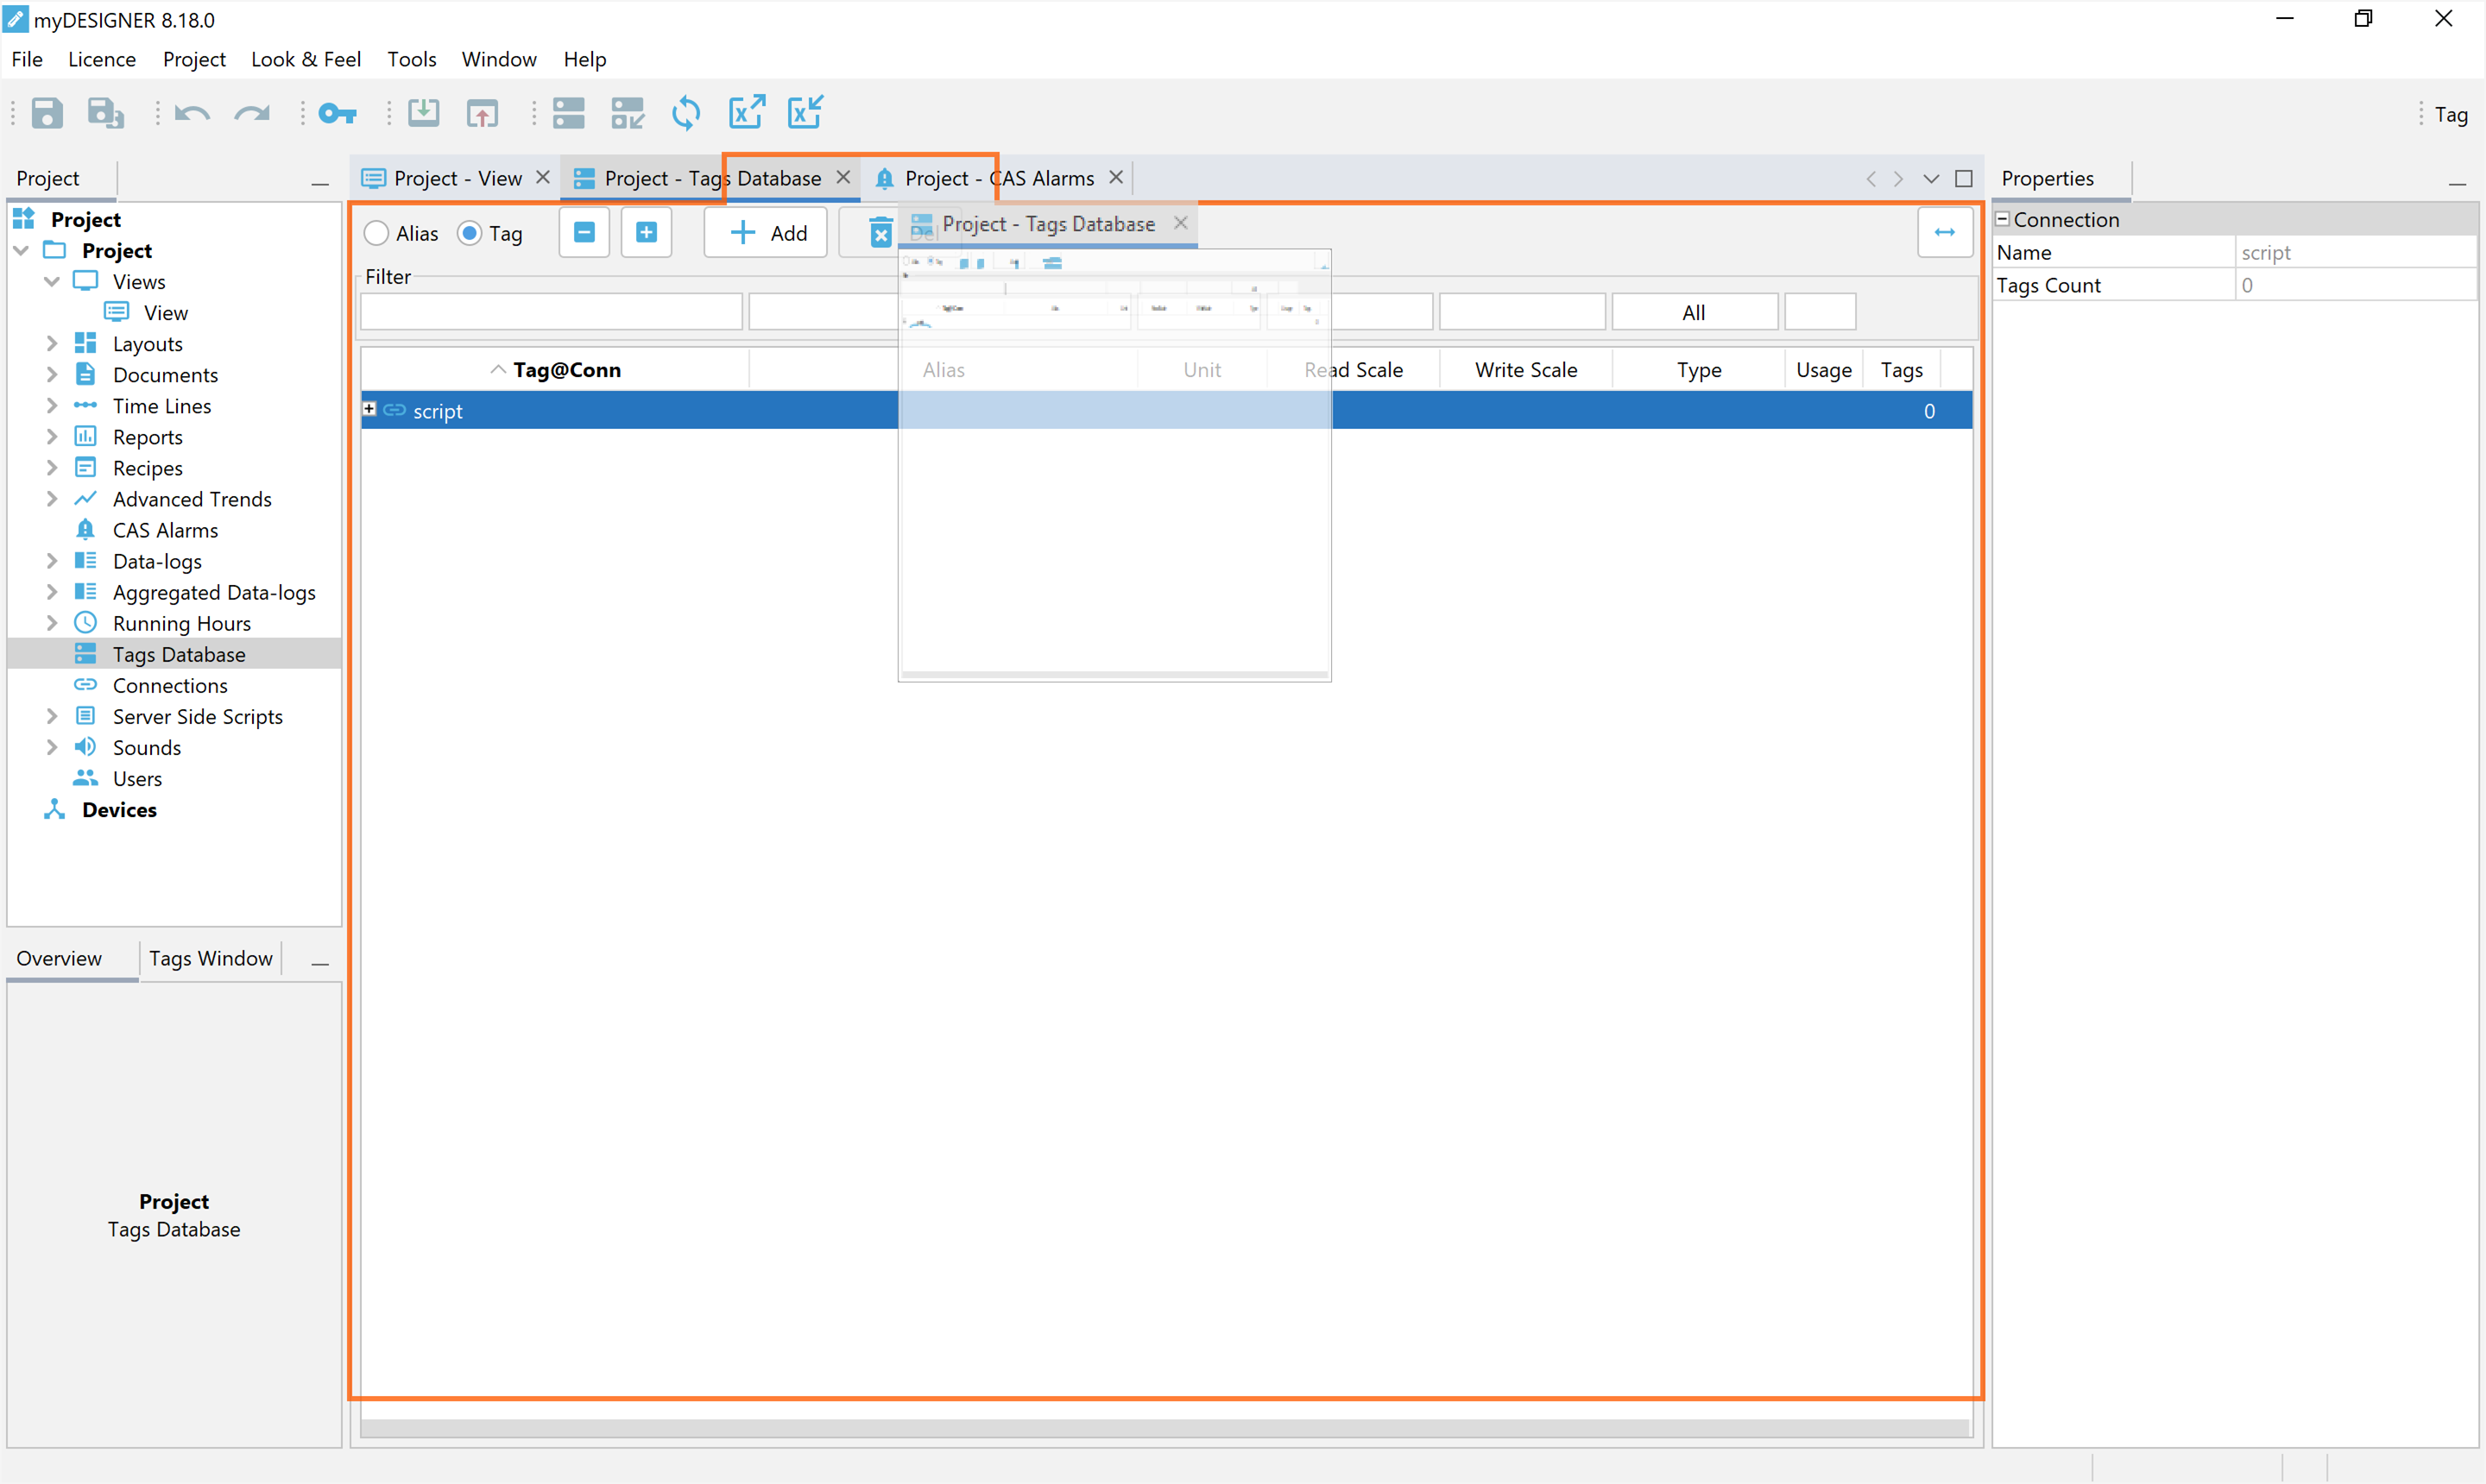Click the first Filter input field

point(552,312)
